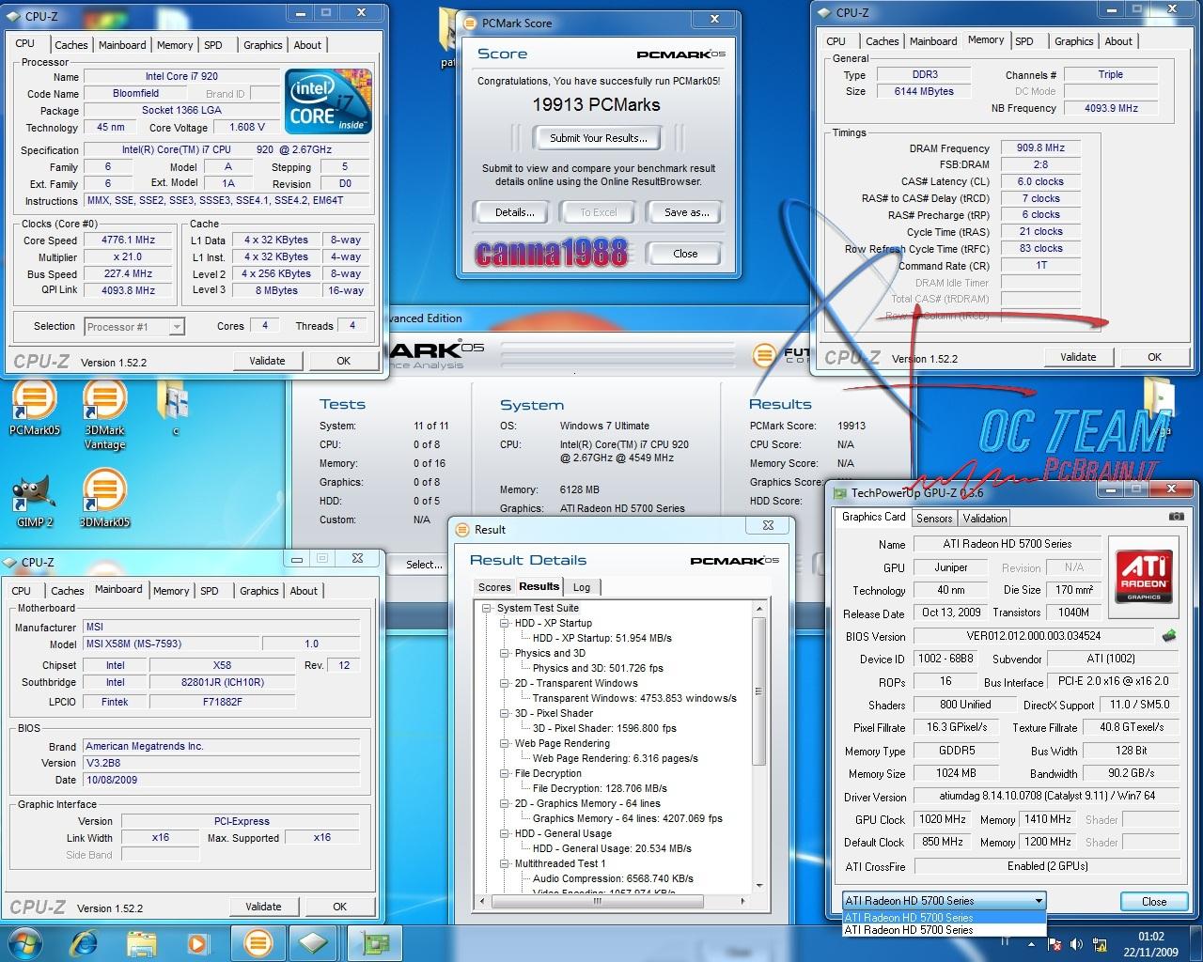Launch the 3DMark05 desktop shortcut
This screenshot has height=962, width=1203.
(x=104, y=498)
